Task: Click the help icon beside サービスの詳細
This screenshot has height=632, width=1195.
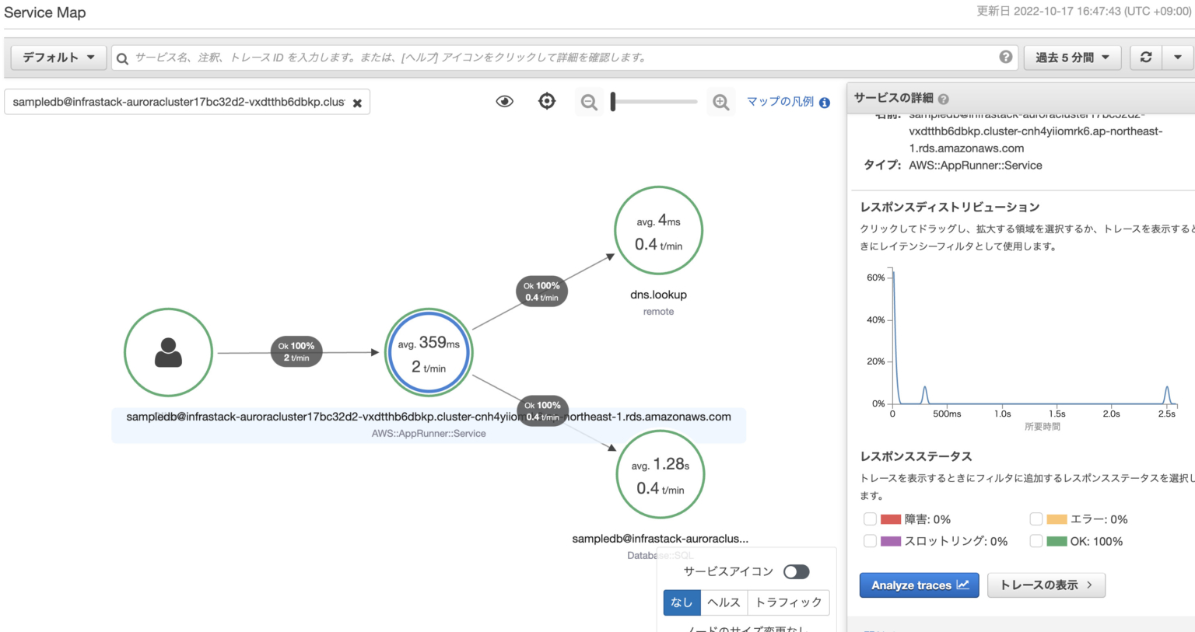Action: pyautogui.click(x=943, y=98)
